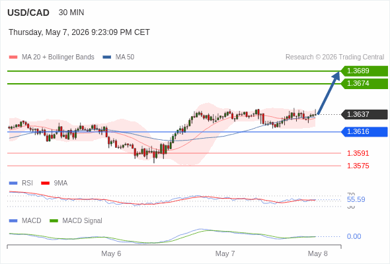Click the Research Trading Central copyright text
Viewport: 390px width, 264px height.
(x=334, y=57)
